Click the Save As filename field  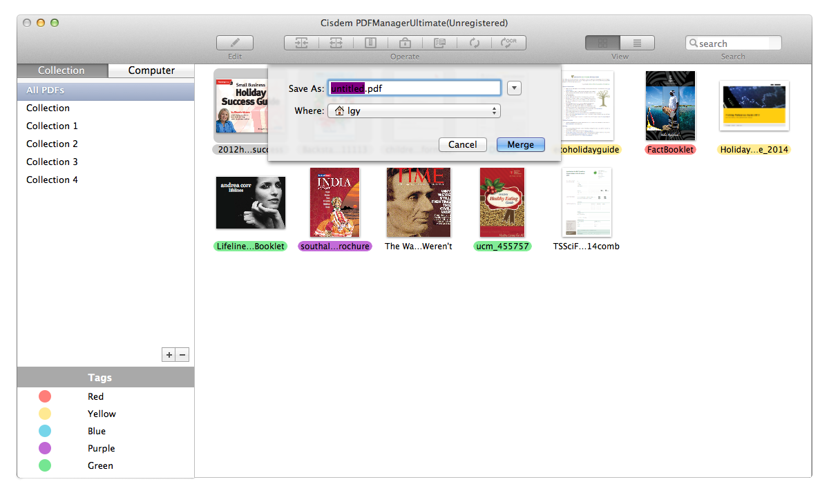pos(414,88)
